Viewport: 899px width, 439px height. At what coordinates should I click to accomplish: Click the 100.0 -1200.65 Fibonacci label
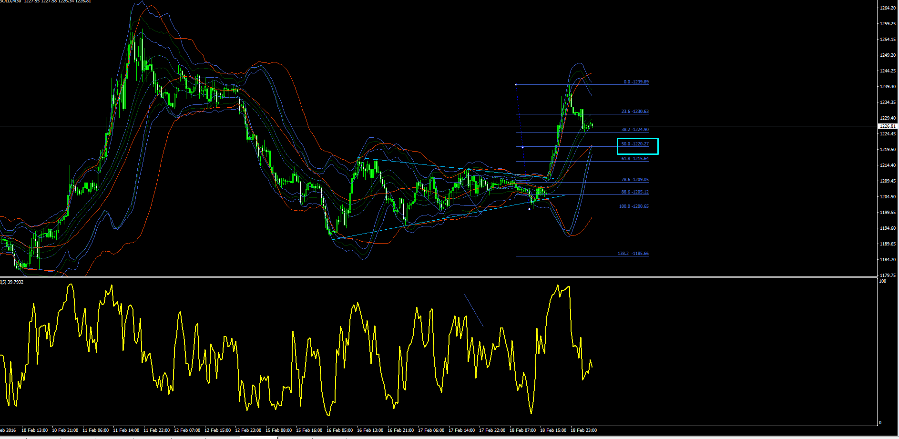click(634, 207)
